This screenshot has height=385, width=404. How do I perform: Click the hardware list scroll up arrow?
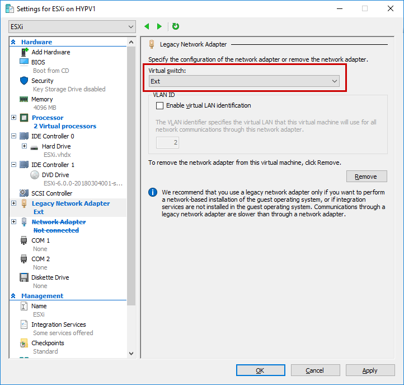click(131, 42)
